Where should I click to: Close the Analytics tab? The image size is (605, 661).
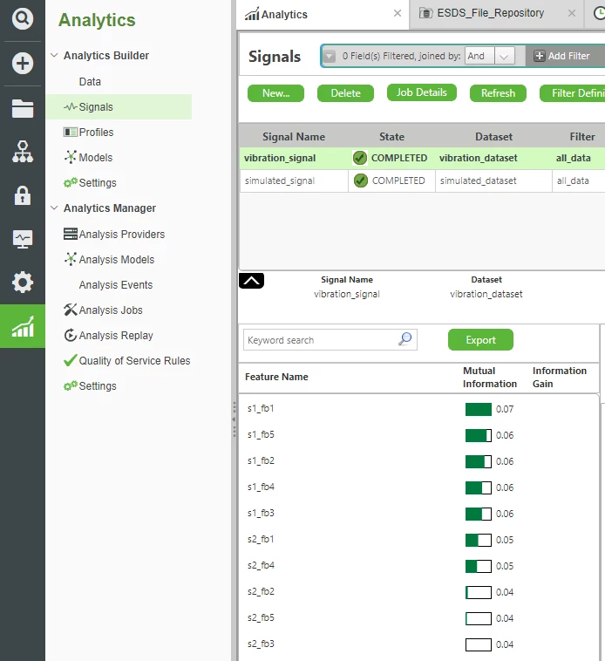tap(398, 13)
